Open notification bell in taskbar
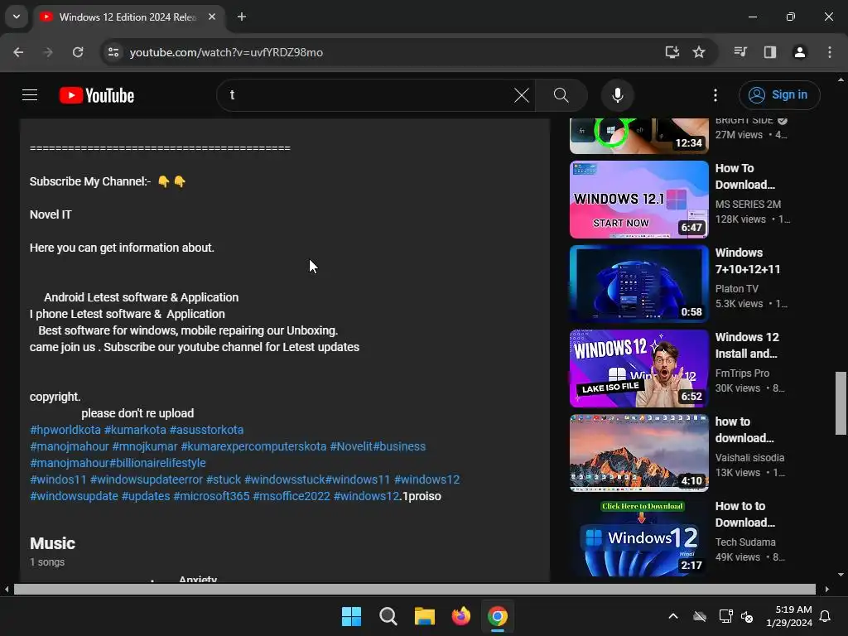Viewport: 848px width, 636px height. click(825, 616)
